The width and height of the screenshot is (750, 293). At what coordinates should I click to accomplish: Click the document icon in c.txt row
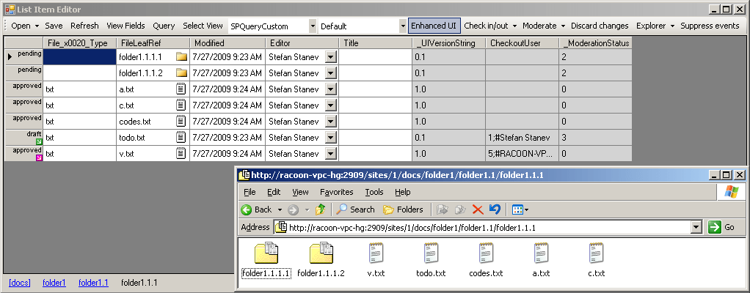click(181, 105)
